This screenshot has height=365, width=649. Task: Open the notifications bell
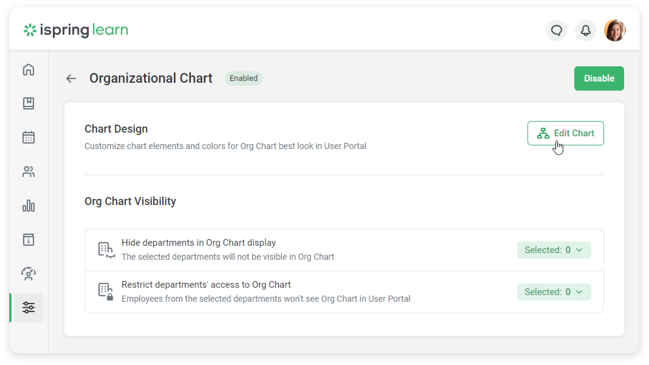(x=585, y=30)
